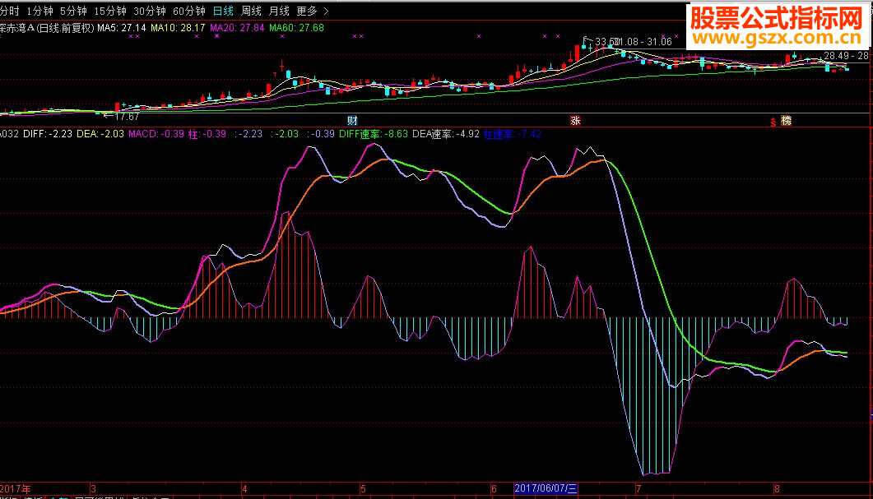This screenshot has height=499, width=873.
Task: Click the 张 event marker icon
Action: point(575,121)
